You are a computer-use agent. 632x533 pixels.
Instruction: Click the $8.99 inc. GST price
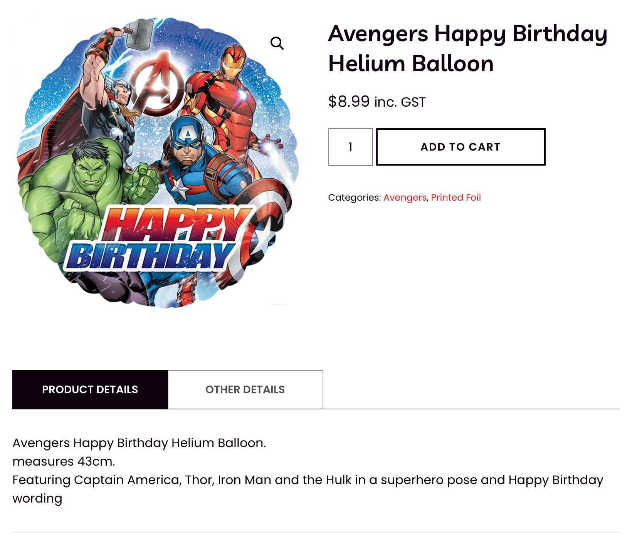[377, 102]
